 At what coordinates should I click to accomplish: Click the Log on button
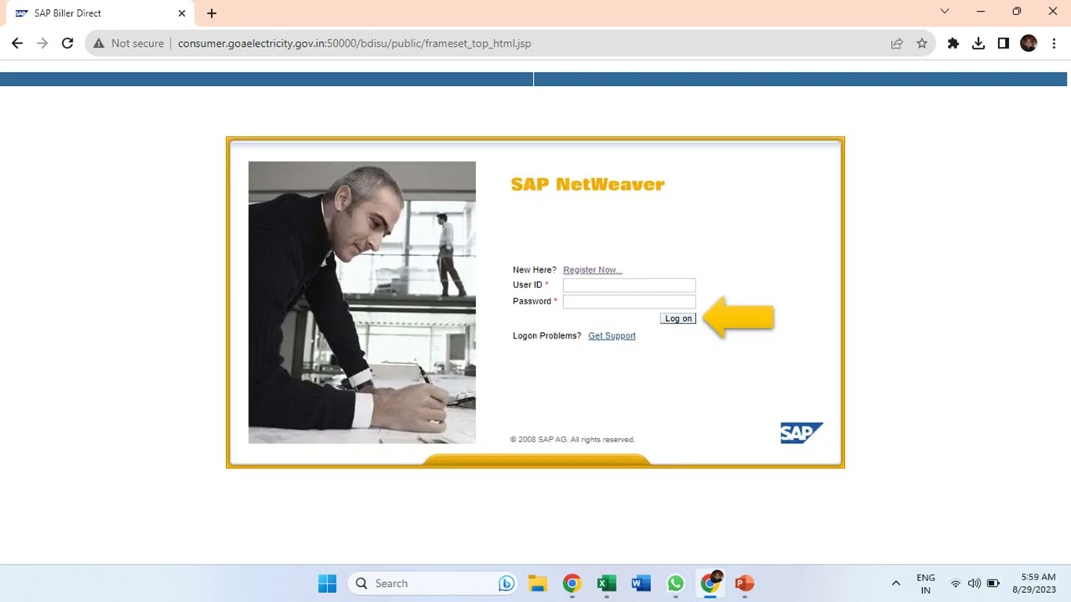(678, 319)
